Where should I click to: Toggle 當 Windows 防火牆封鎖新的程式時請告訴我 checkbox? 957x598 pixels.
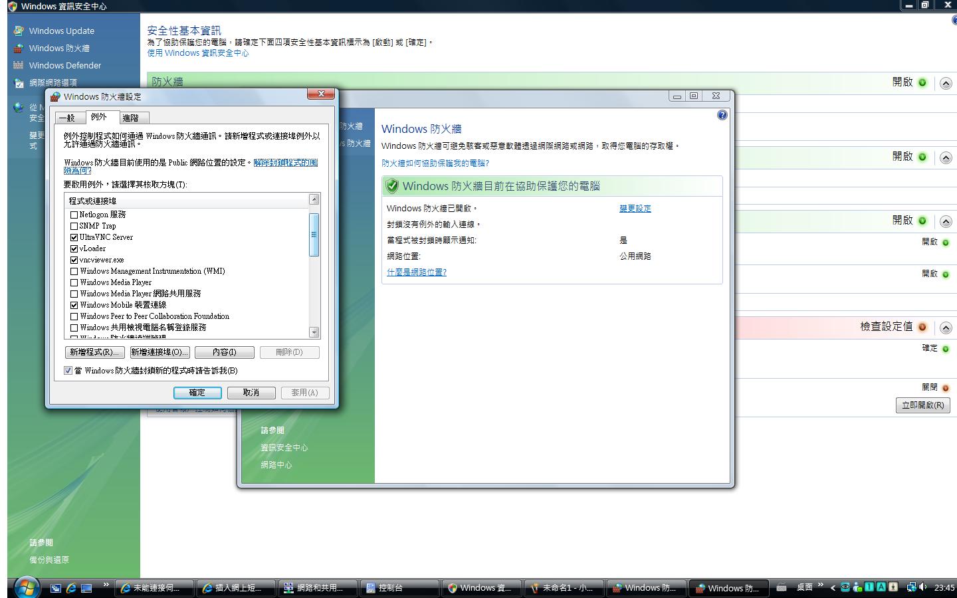(68, 371)
